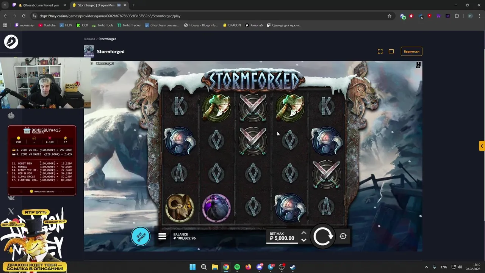The width and height of the screenshot is (485, 273).
Task: Show hidden system tray icons
Action: point(426,267)
